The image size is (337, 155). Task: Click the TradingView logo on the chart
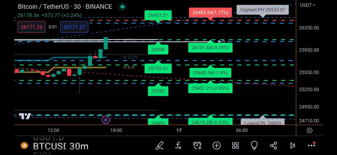[25, 116]
